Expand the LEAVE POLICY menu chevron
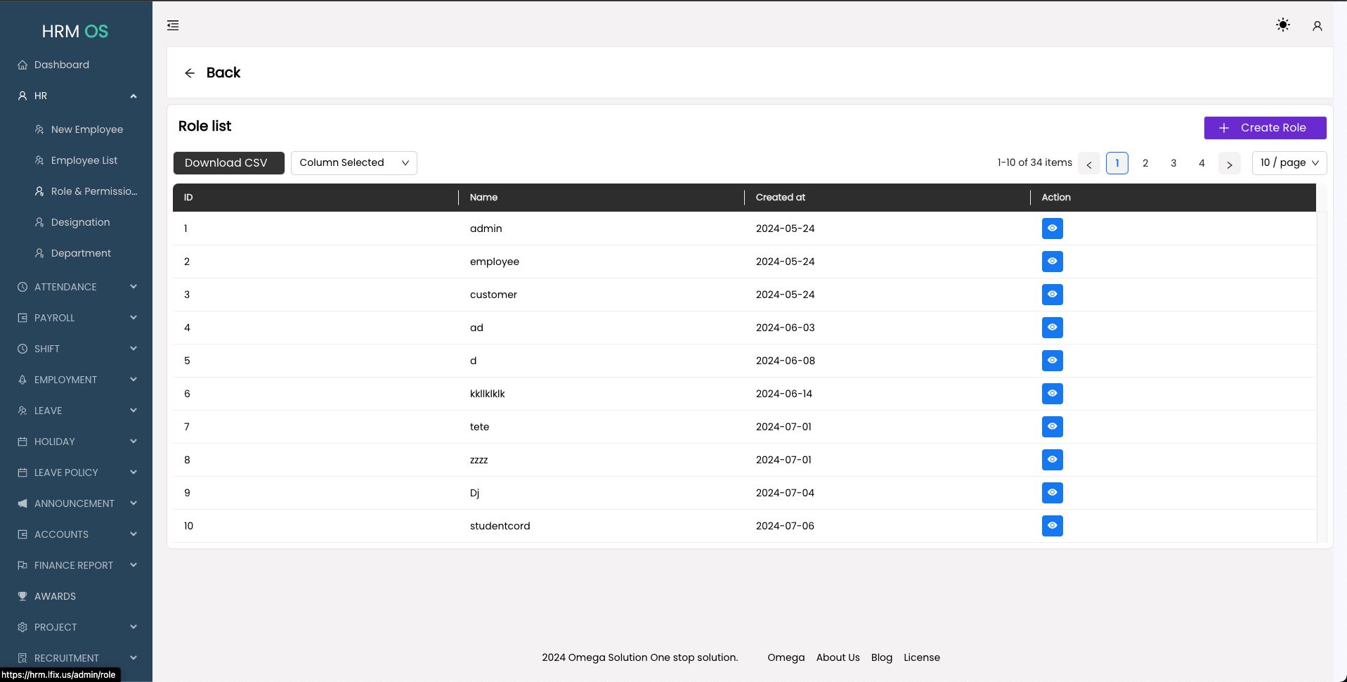1347x682 pixels. pyautogui.click(x=134, y=472)
